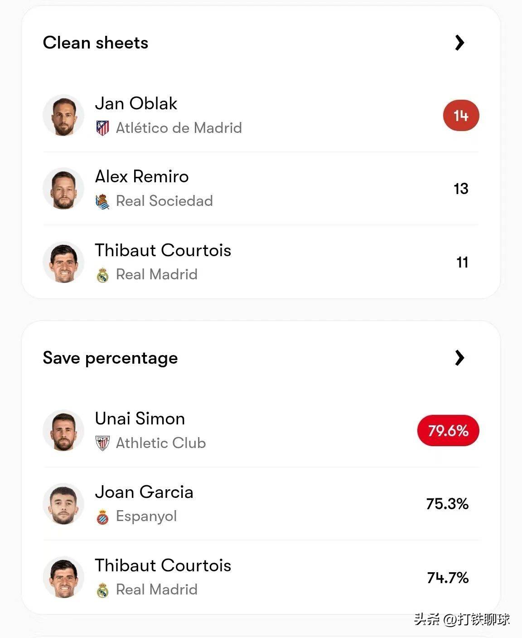Click the Real Sociedad crest icon
The height and width of the screenshot is (638, 522).
103,201
